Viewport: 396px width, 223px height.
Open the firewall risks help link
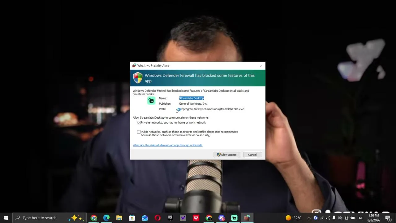pos(168,145)
